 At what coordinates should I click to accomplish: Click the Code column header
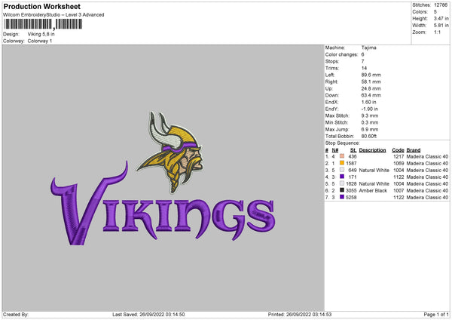pos(399,149)
